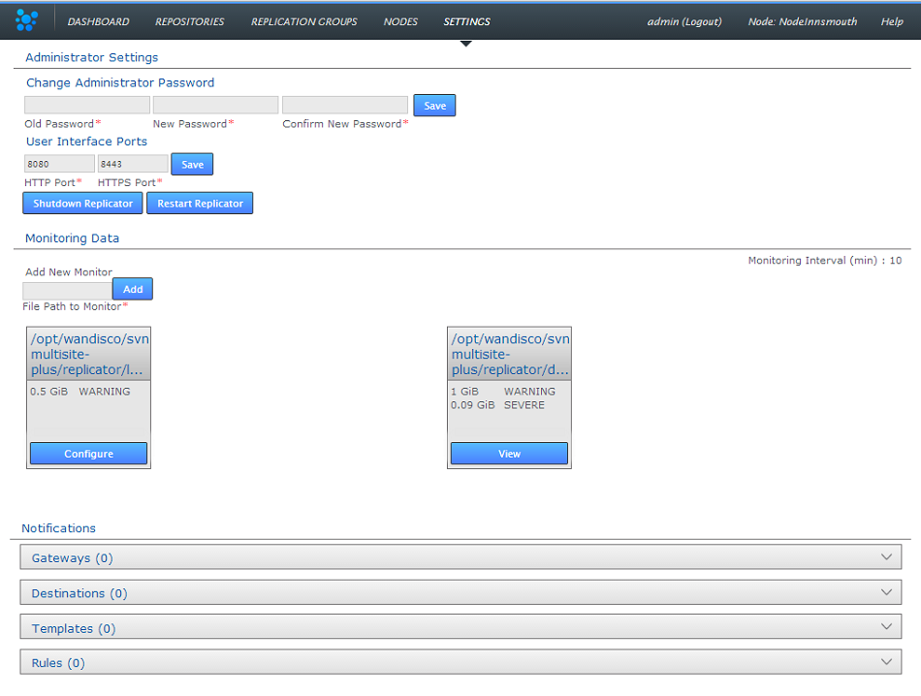
Task: Open the Dashboard menu item
Action: point(98,21)
